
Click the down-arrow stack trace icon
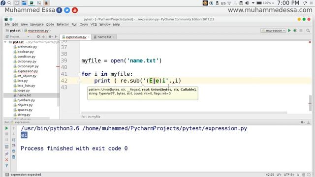[14, 134]
